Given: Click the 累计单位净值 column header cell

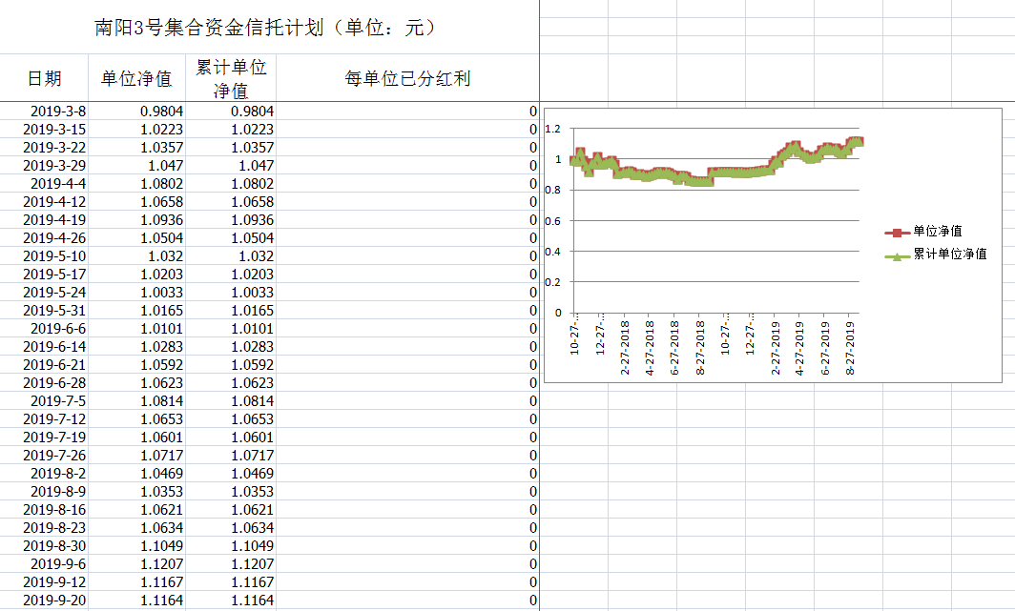Looking at the screenshot, I should [x=231, y=77].
